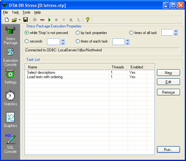
Task: Click the 'times of all task' input field
Action: click(167, 32)
